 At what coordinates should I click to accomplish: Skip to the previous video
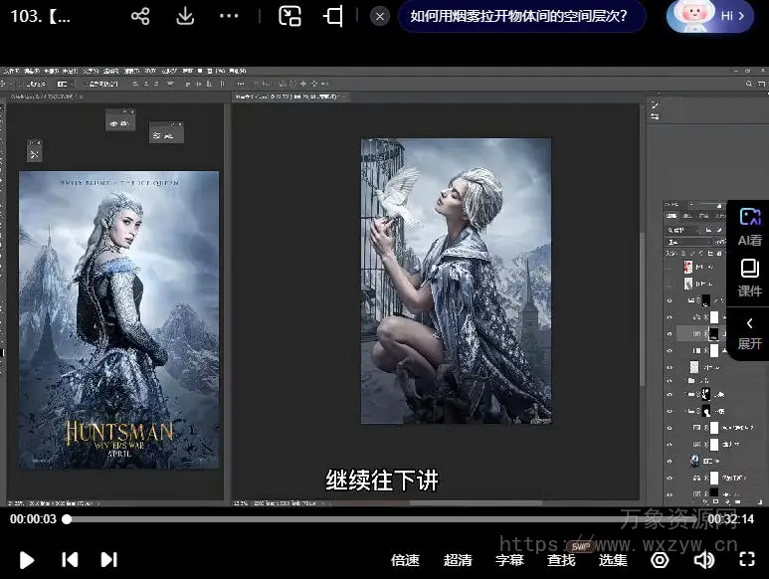70,559
